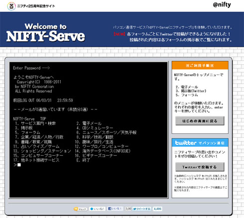This screenshot has width=244, height=218.
Task: Click 2. 電子メール in the sidebar instructions
Action: point(187,87)
